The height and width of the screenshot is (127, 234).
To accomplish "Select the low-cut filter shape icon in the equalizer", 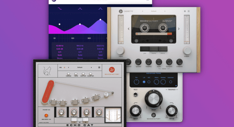I will [x=59, y=9].
